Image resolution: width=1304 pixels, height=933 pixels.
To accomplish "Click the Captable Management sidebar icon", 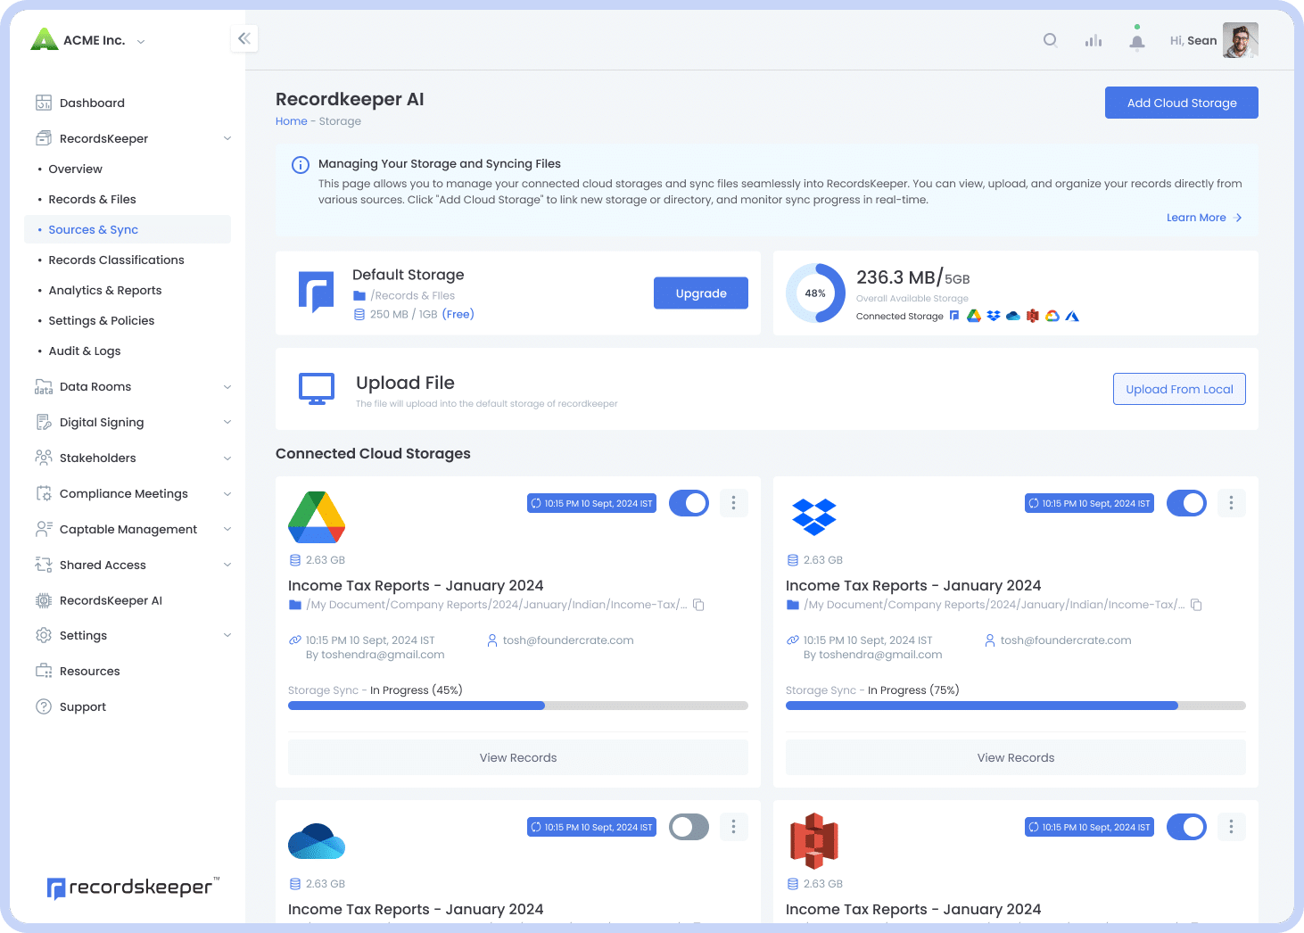I will coord(44,529).
